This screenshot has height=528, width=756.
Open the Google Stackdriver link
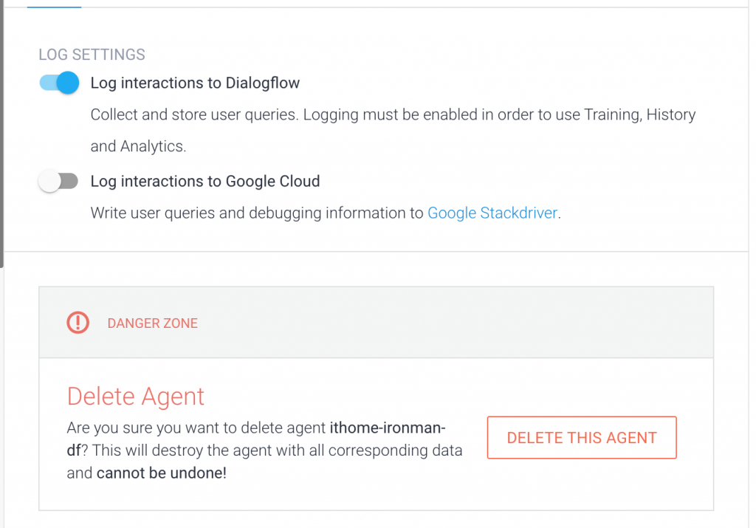point(492,213)
